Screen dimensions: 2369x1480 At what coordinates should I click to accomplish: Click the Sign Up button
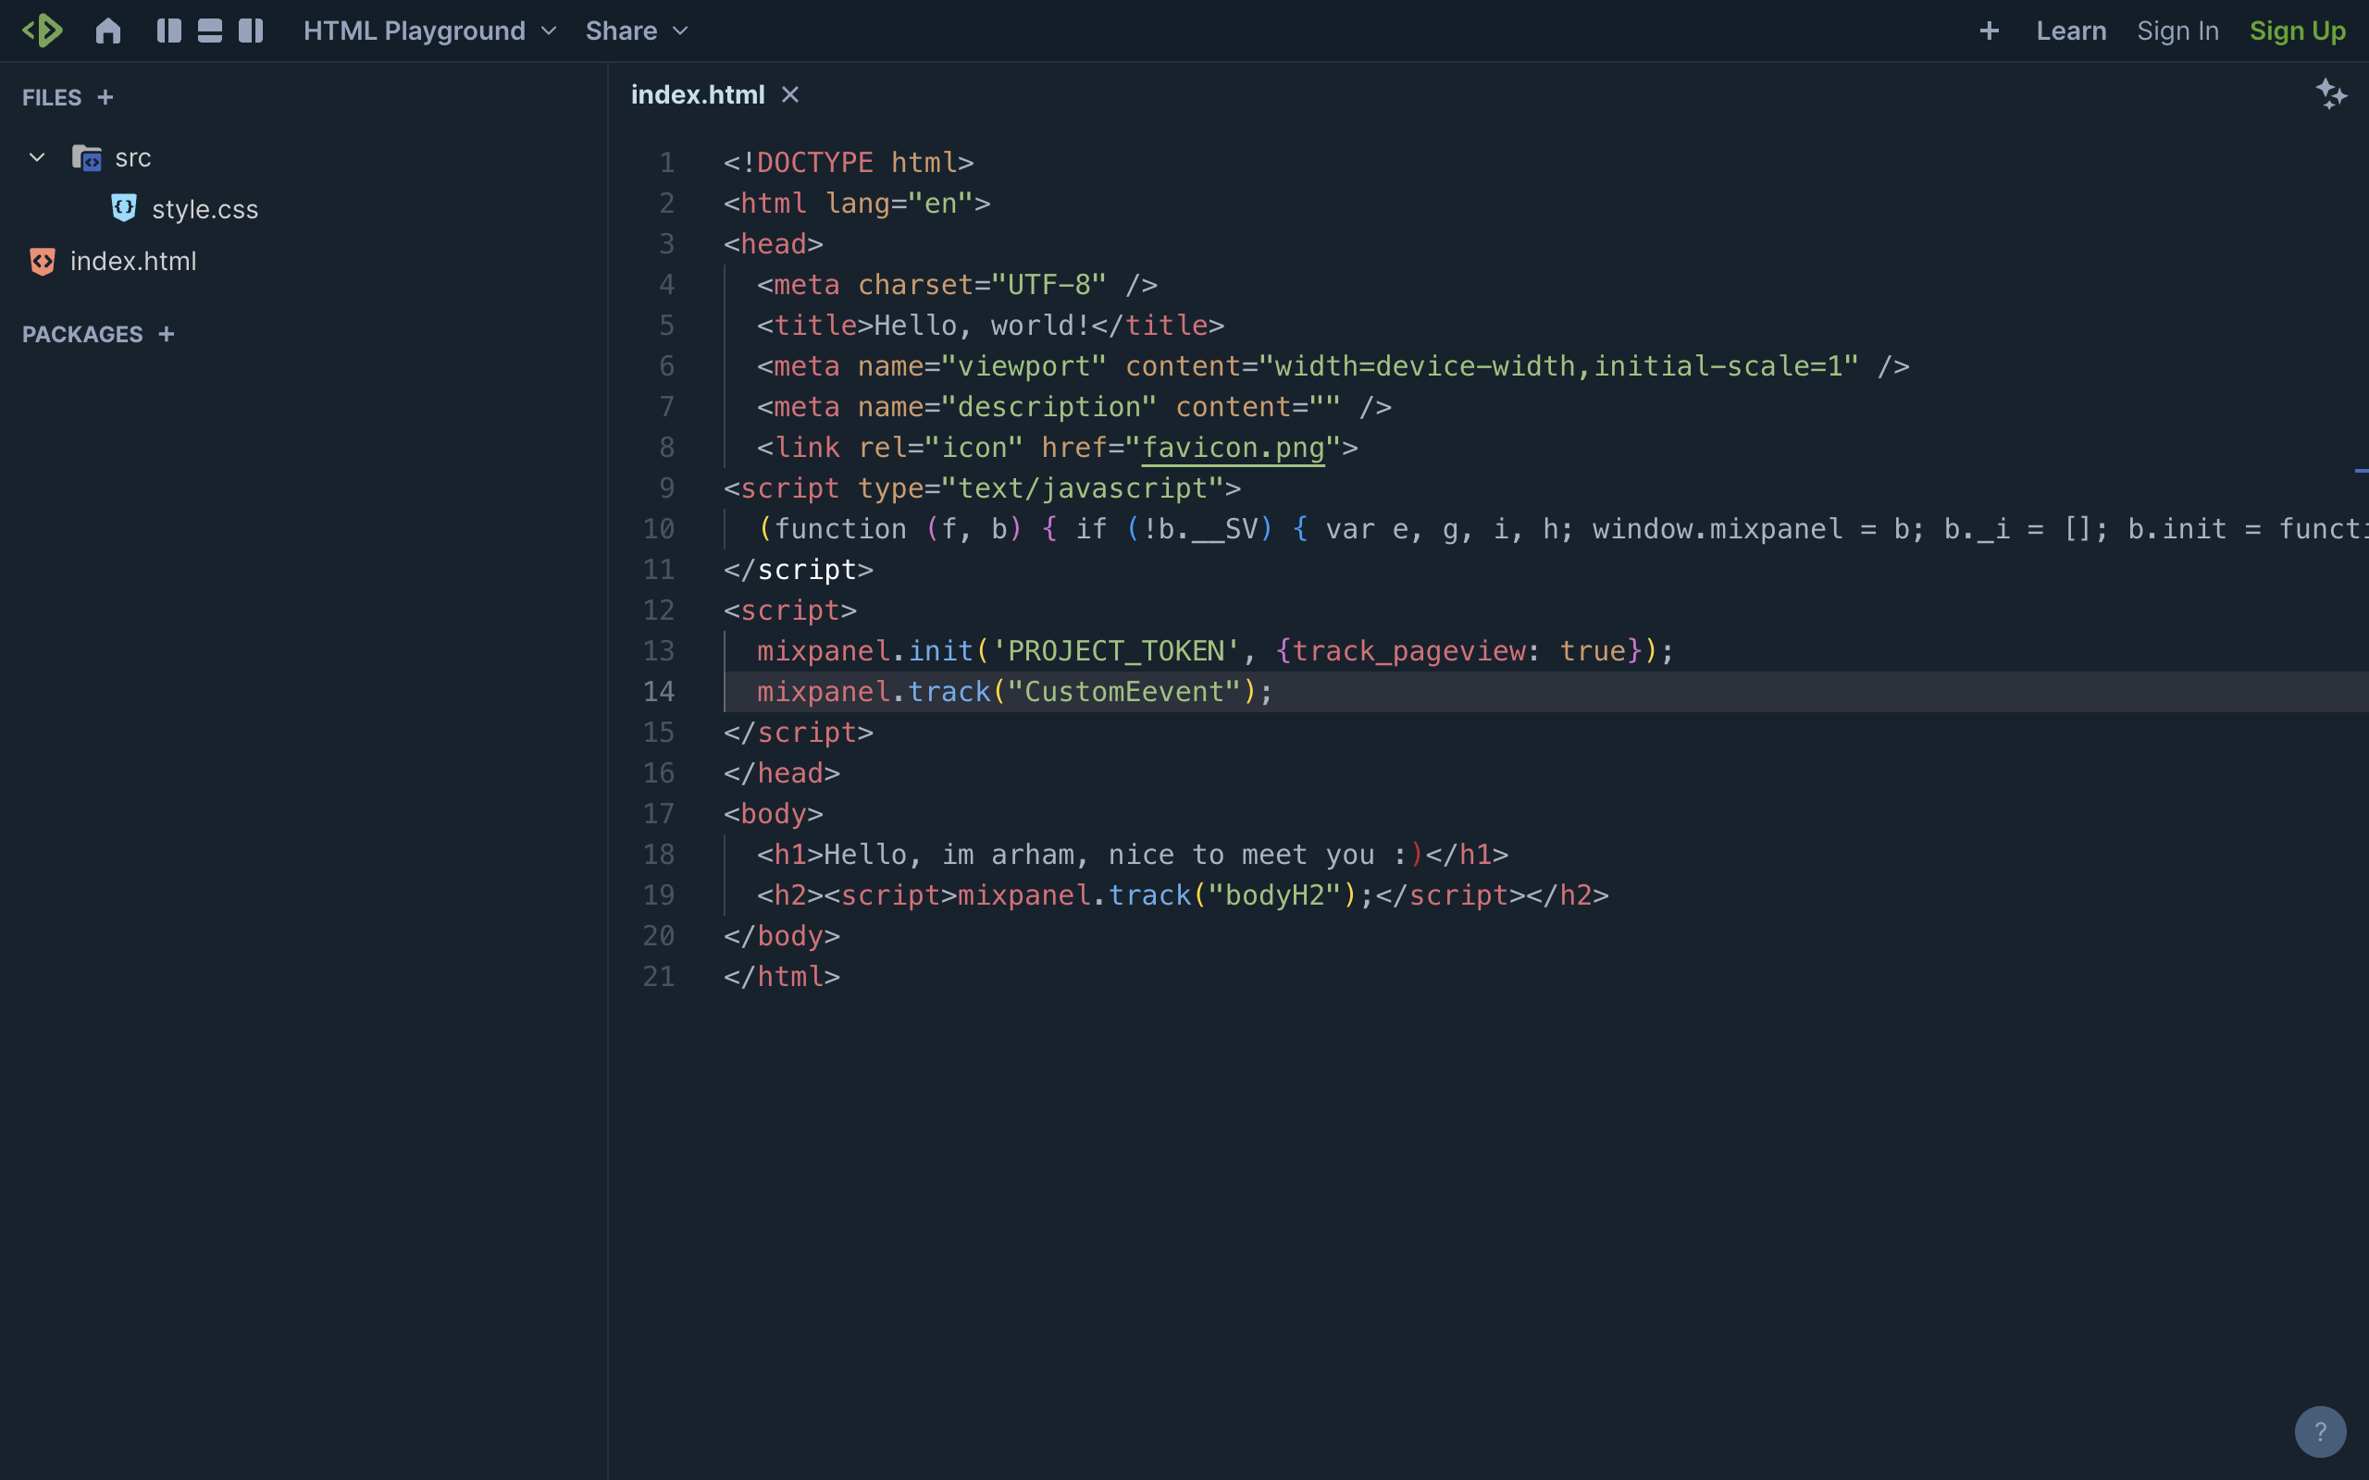[2298, 31]
